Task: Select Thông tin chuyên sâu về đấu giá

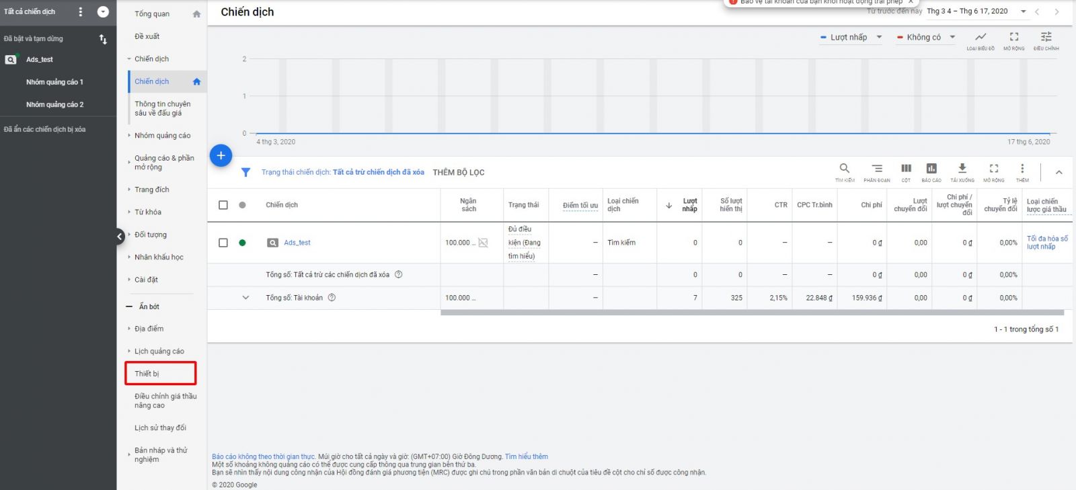Action: [163, 109]
